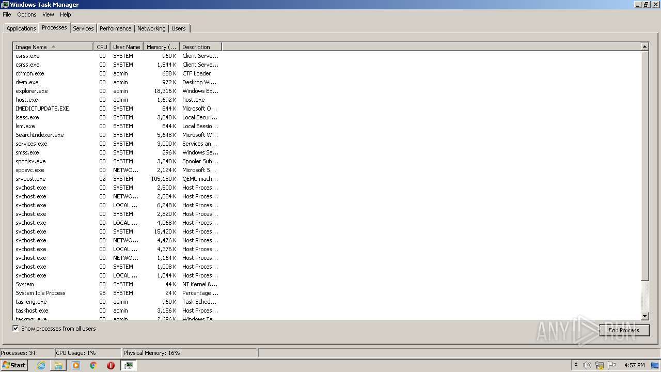Open the Help menu
The height and width of the screenshot is (372, 661).
[x=65, y=14]
